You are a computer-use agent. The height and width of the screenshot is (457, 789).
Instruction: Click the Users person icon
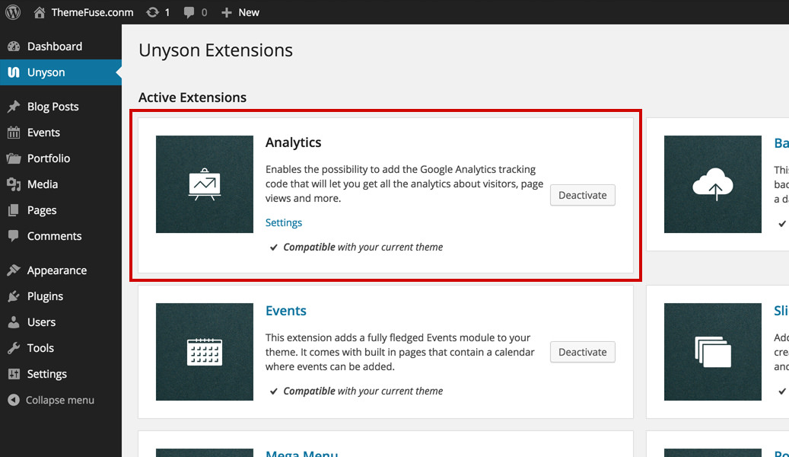click(14, 322)
